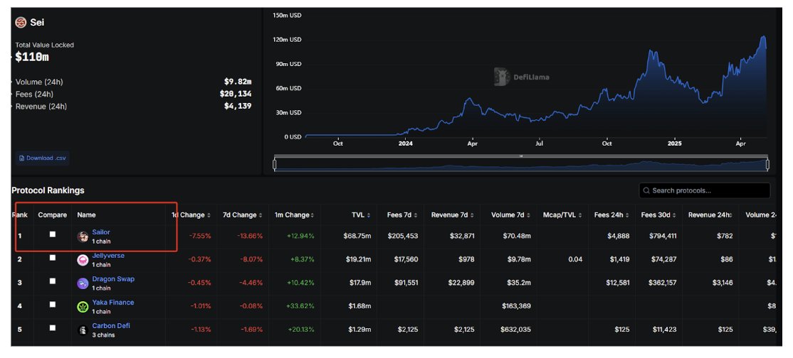Click Sailor's -7.55% 1d change
This screenshot has height=358, width=793.
click(x=200, y=236)
